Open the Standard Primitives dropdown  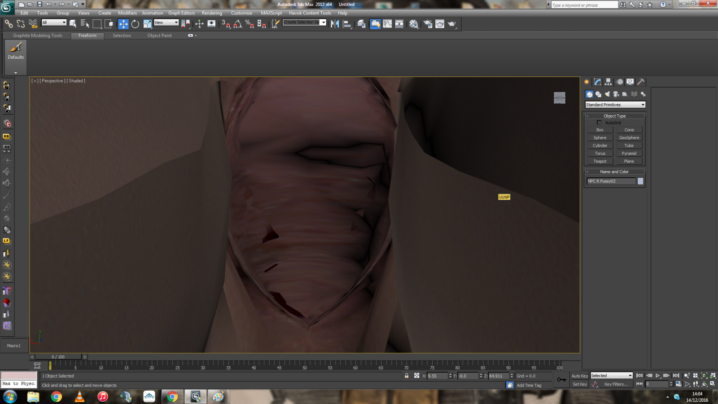[615, 105]
